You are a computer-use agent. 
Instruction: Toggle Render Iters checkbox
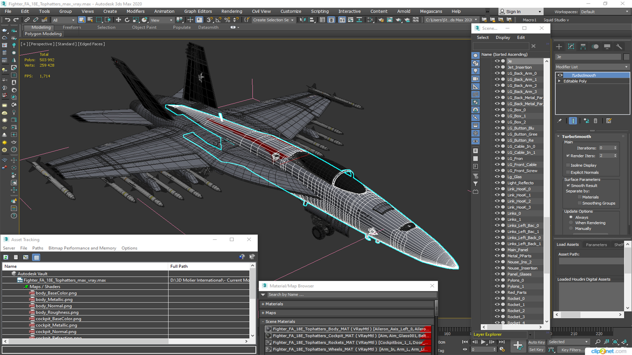(x=568, y=156)
